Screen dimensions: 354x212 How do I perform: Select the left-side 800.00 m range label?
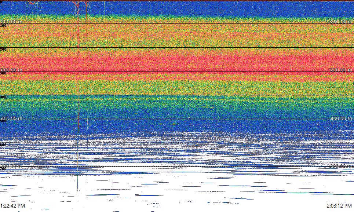coord(11,22)
